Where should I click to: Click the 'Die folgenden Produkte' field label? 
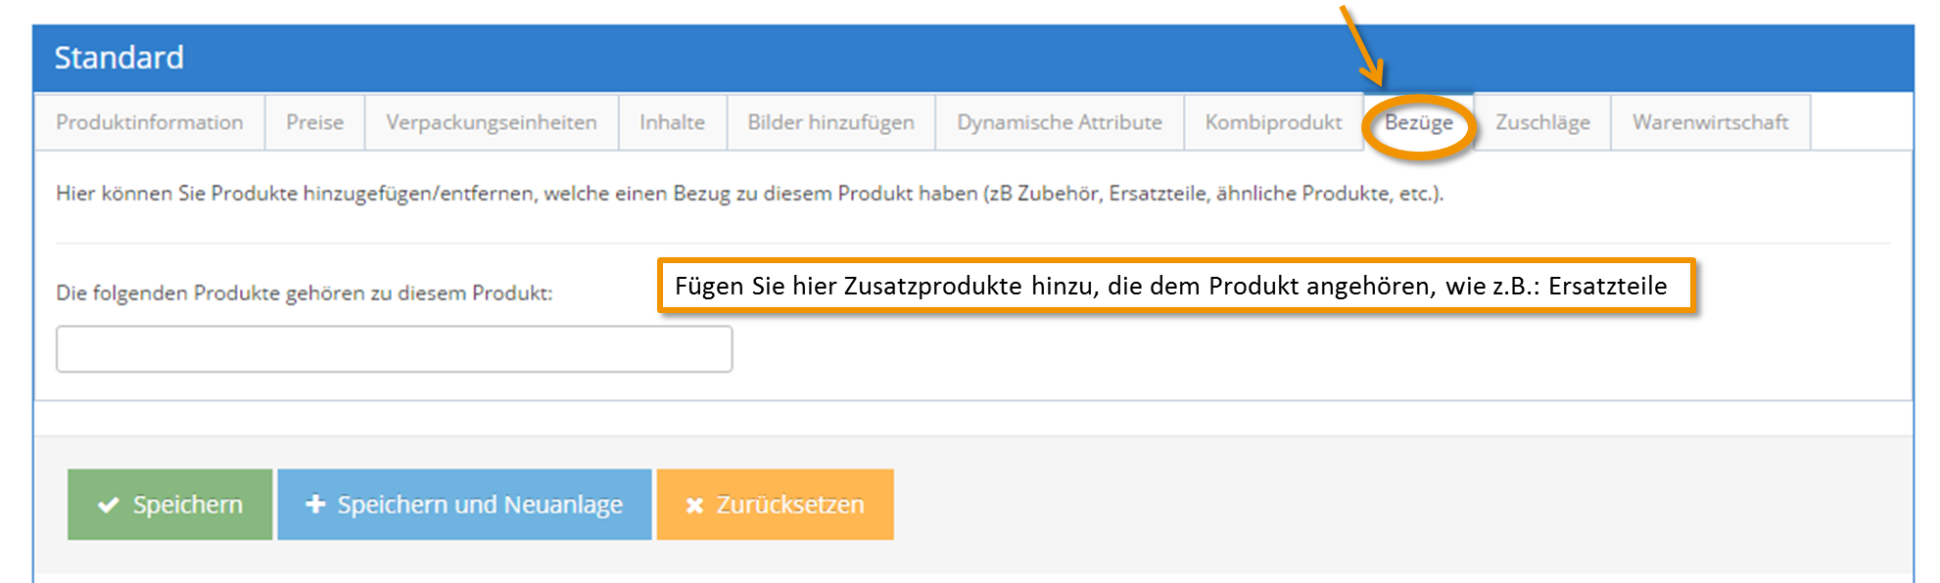pyautogui.click(x=305, y=292)
